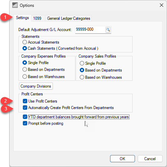Click the Options window chart icon

(x=15, y=5)
